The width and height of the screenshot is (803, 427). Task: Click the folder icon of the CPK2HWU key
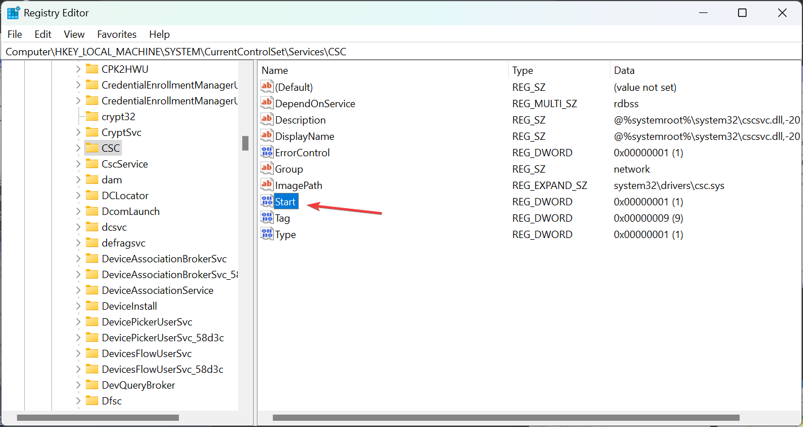click(x=92, y=69)
